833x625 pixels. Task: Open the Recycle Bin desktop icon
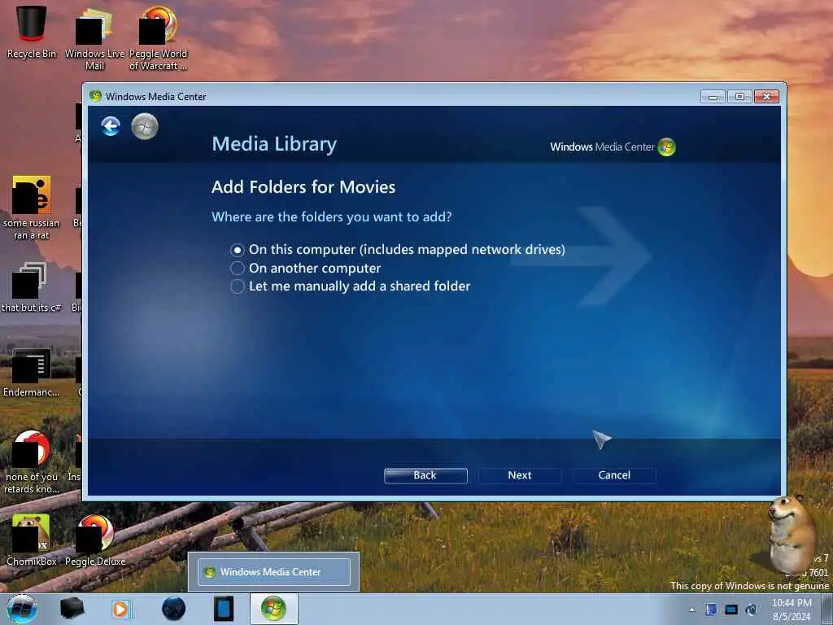point(32,32)
